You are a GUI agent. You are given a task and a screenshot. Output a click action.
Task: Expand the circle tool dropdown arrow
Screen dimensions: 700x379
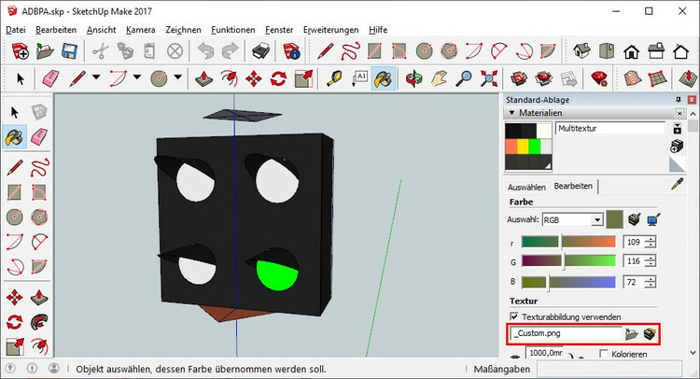(175, 79)
